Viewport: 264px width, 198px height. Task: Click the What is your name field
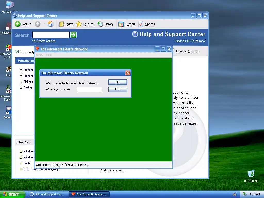pyautogui.click(x=89, y=89)
